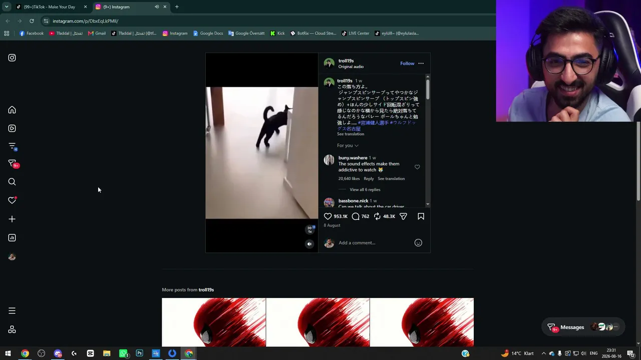The width and height of the screenshot is (641, 360).
Task: Reload the page
Action: (32, 21)
